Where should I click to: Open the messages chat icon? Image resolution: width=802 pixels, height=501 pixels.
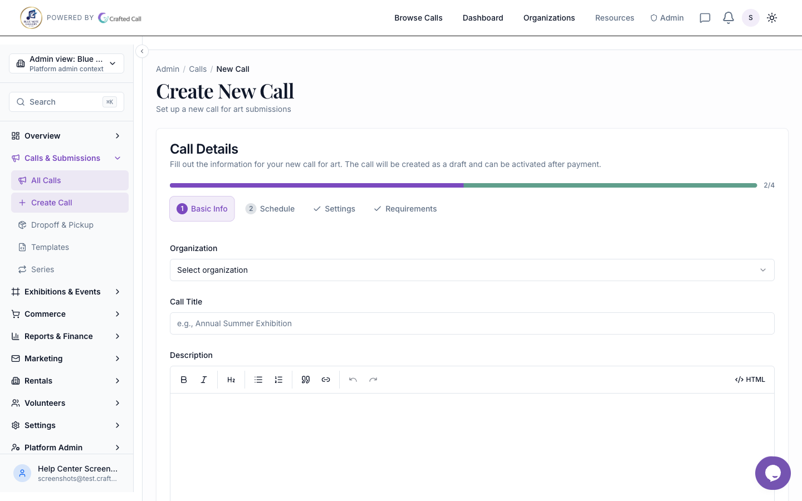pyautogui.click(x=705, y=18)
